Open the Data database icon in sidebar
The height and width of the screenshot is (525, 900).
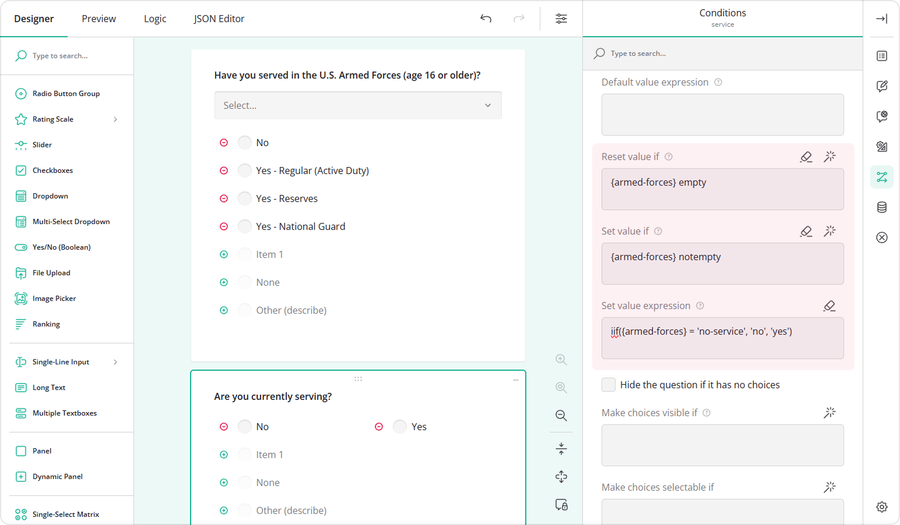881,207
